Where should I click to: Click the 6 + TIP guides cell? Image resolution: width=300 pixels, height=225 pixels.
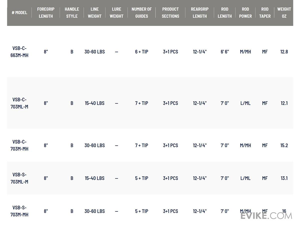point(141,52)
